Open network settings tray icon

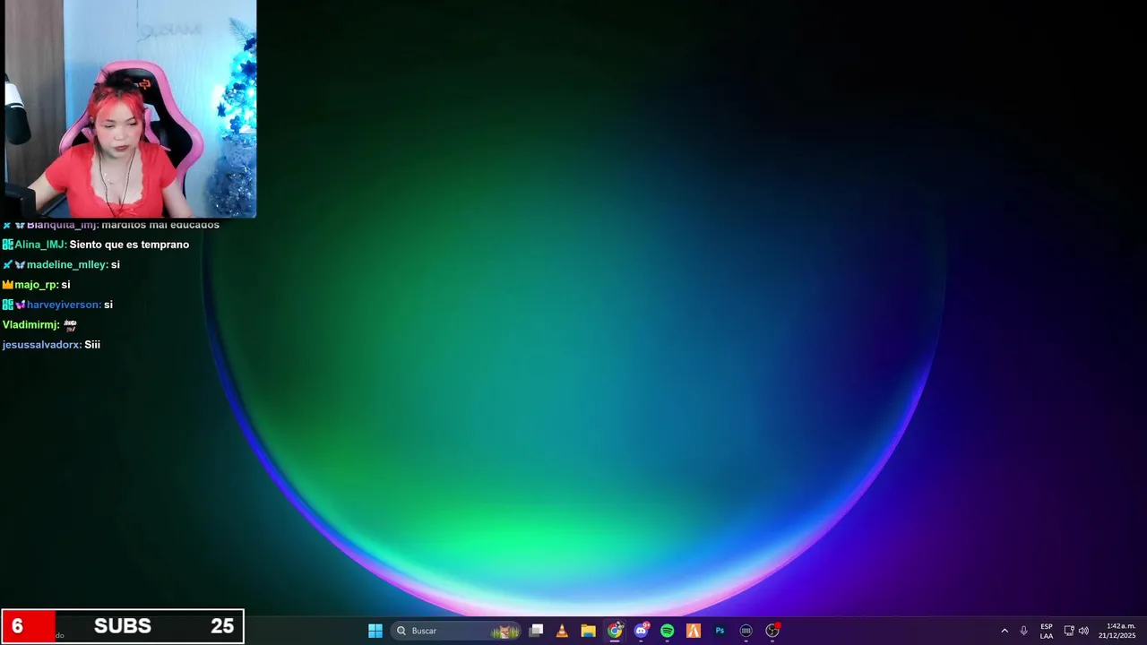coord(1069,631)
